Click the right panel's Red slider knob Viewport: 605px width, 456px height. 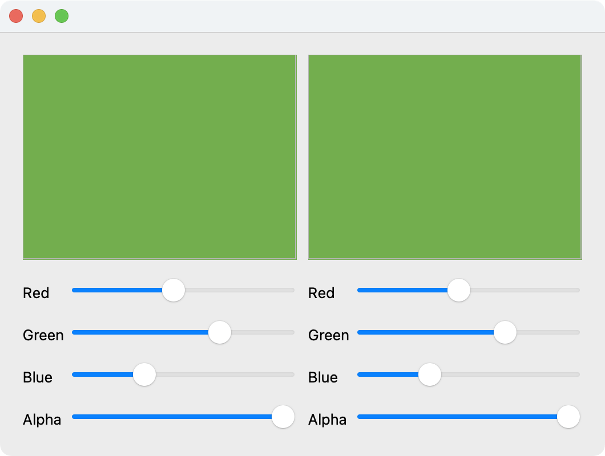click(459, 290)
